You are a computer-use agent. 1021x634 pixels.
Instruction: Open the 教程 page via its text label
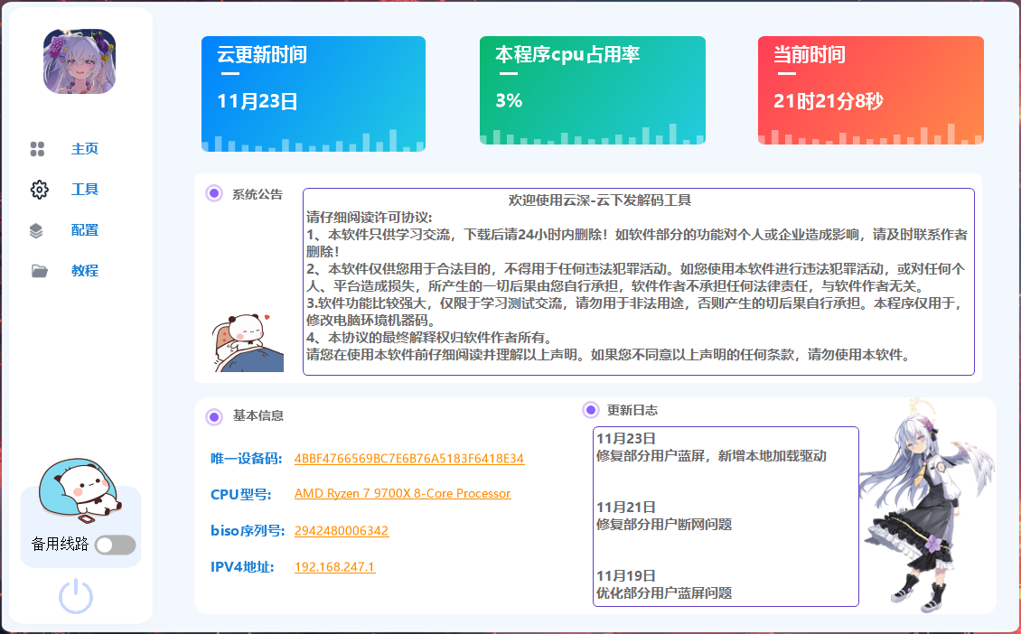84,270
